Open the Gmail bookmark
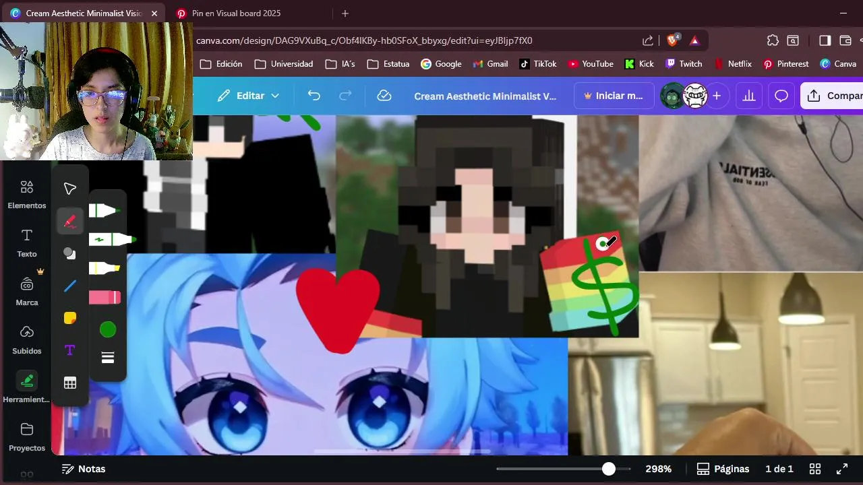 490,64
